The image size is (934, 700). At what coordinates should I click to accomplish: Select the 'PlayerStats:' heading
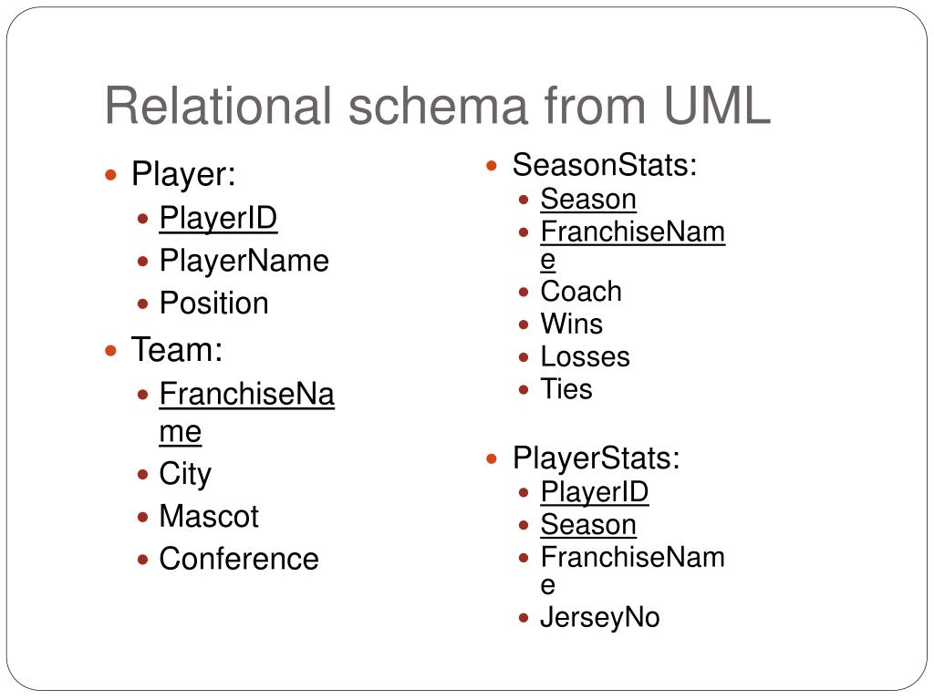[x=597, y=458]
